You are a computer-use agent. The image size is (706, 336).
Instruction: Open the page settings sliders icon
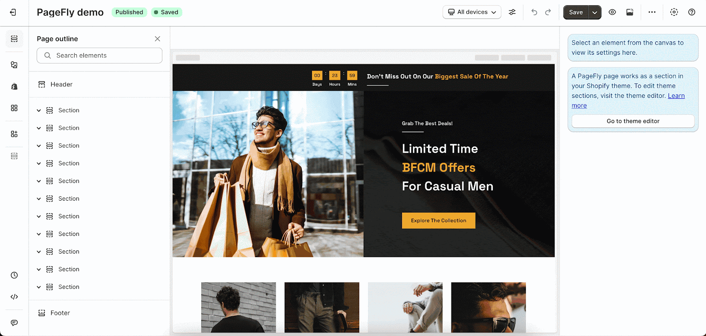coord(512,12)
